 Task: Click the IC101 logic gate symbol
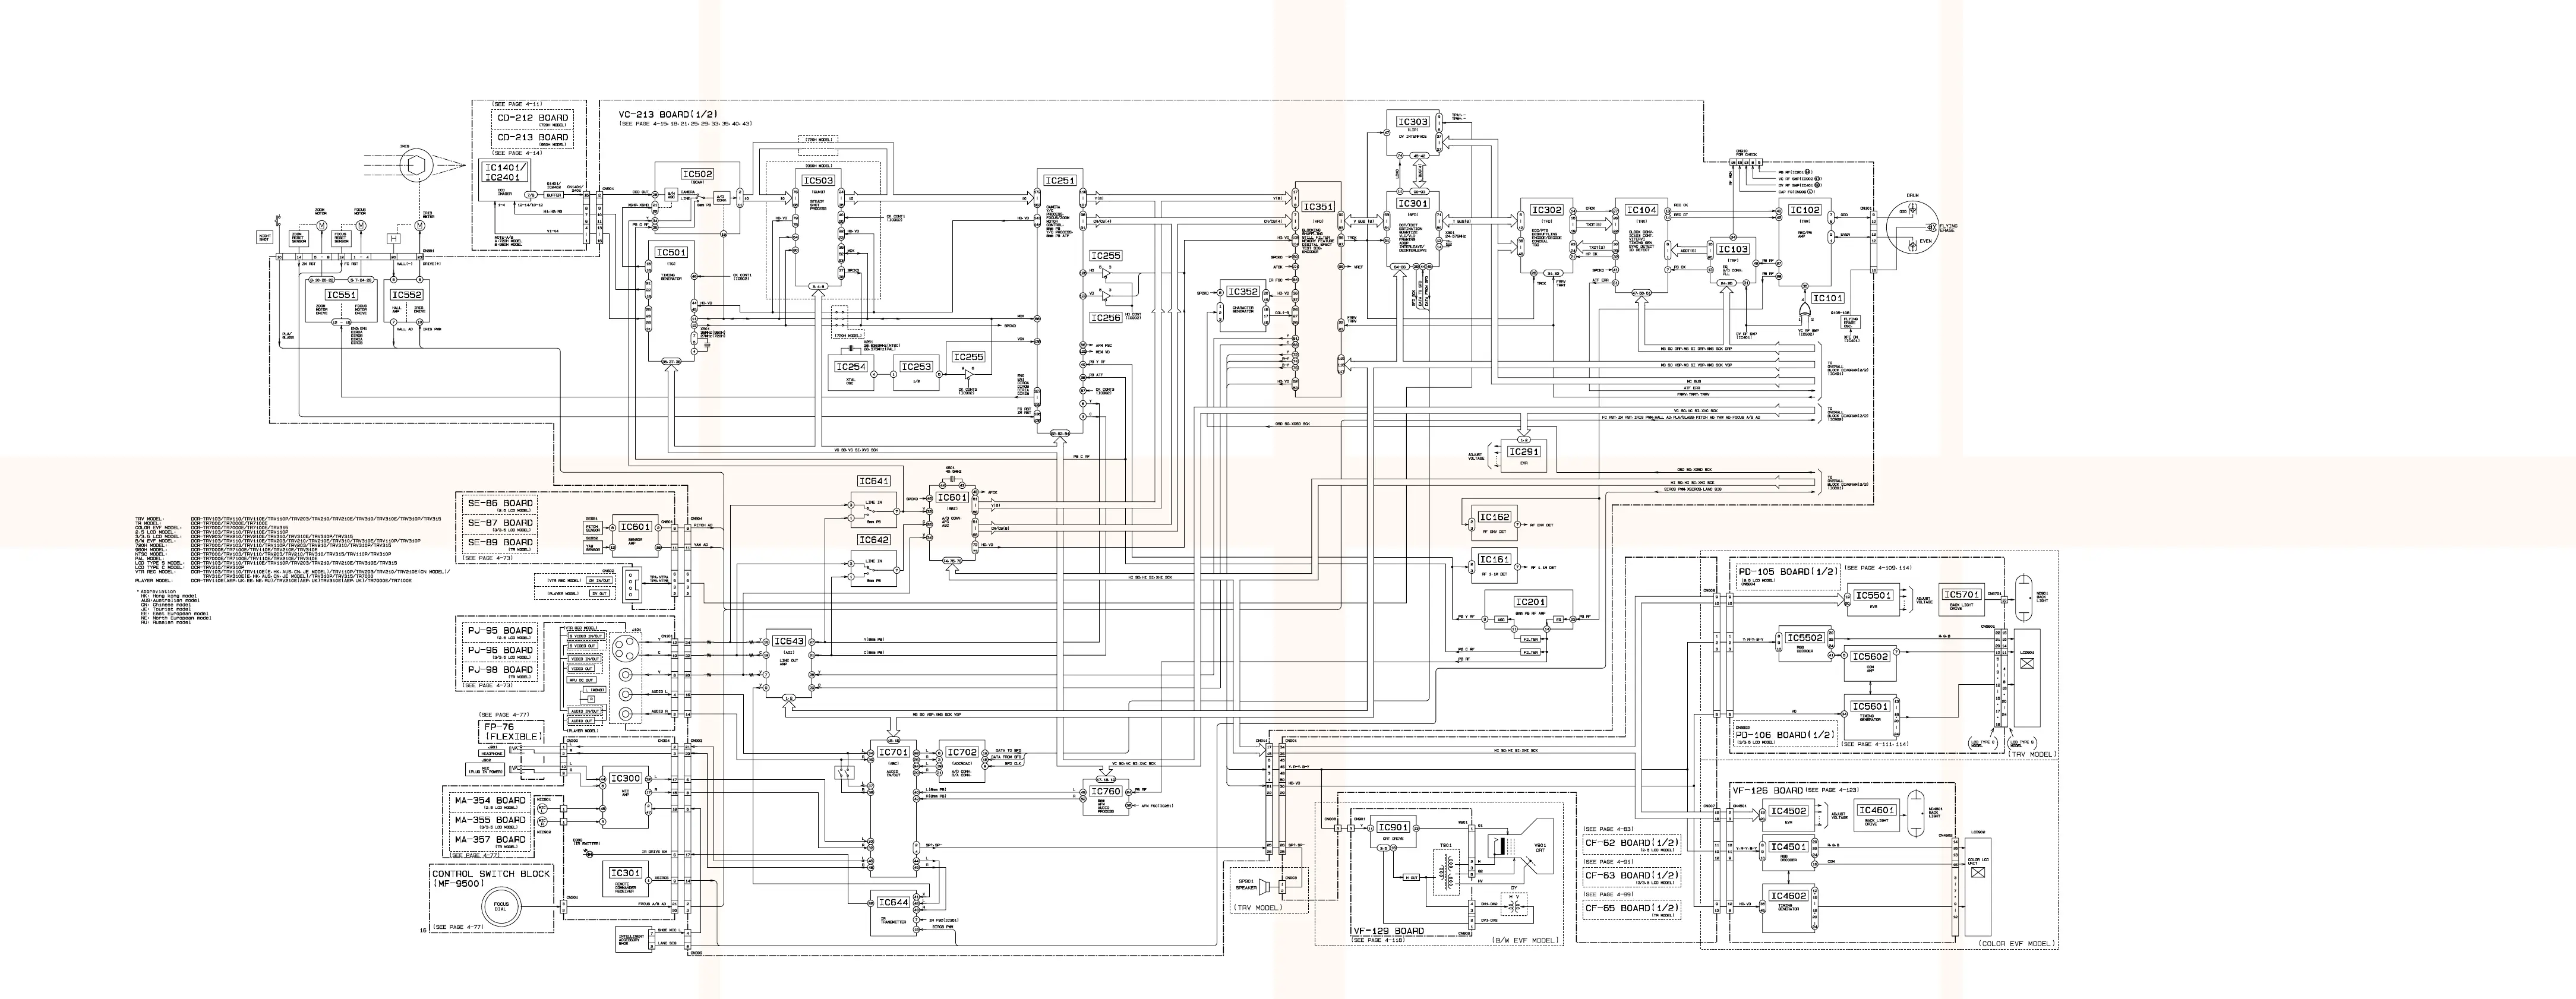click(1805, 310)
